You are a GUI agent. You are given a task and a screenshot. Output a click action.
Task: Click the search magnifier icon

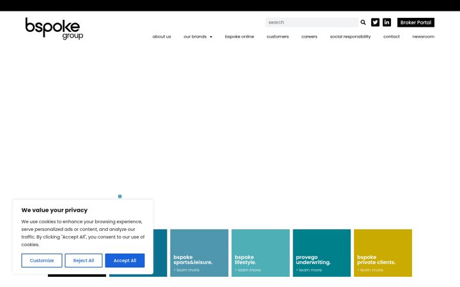click(x=363, y=22)
